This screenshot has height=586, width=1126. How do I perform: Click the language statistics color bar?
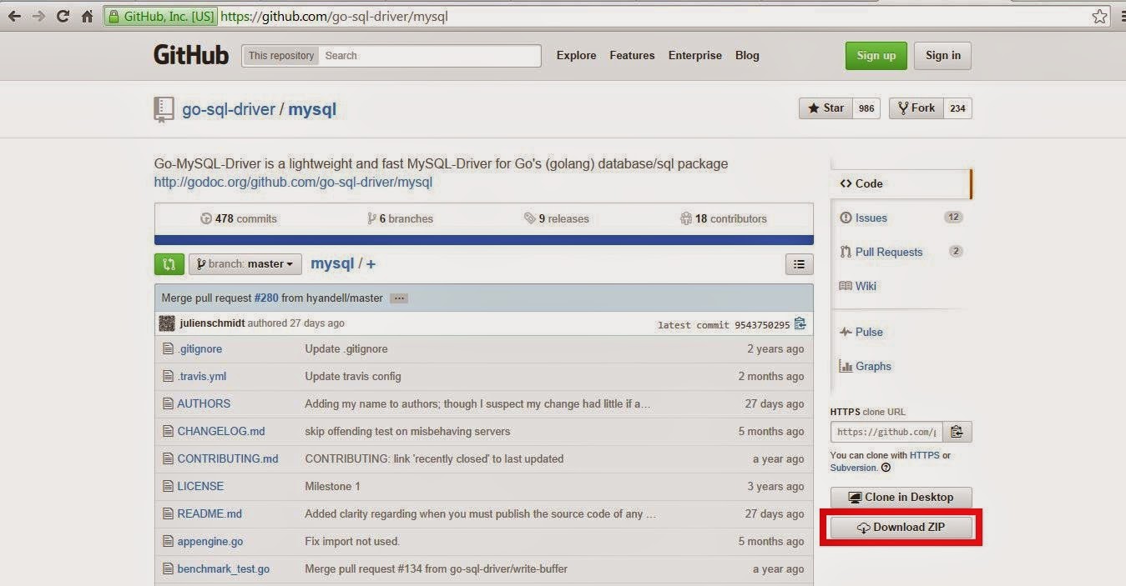coord(484,240)
